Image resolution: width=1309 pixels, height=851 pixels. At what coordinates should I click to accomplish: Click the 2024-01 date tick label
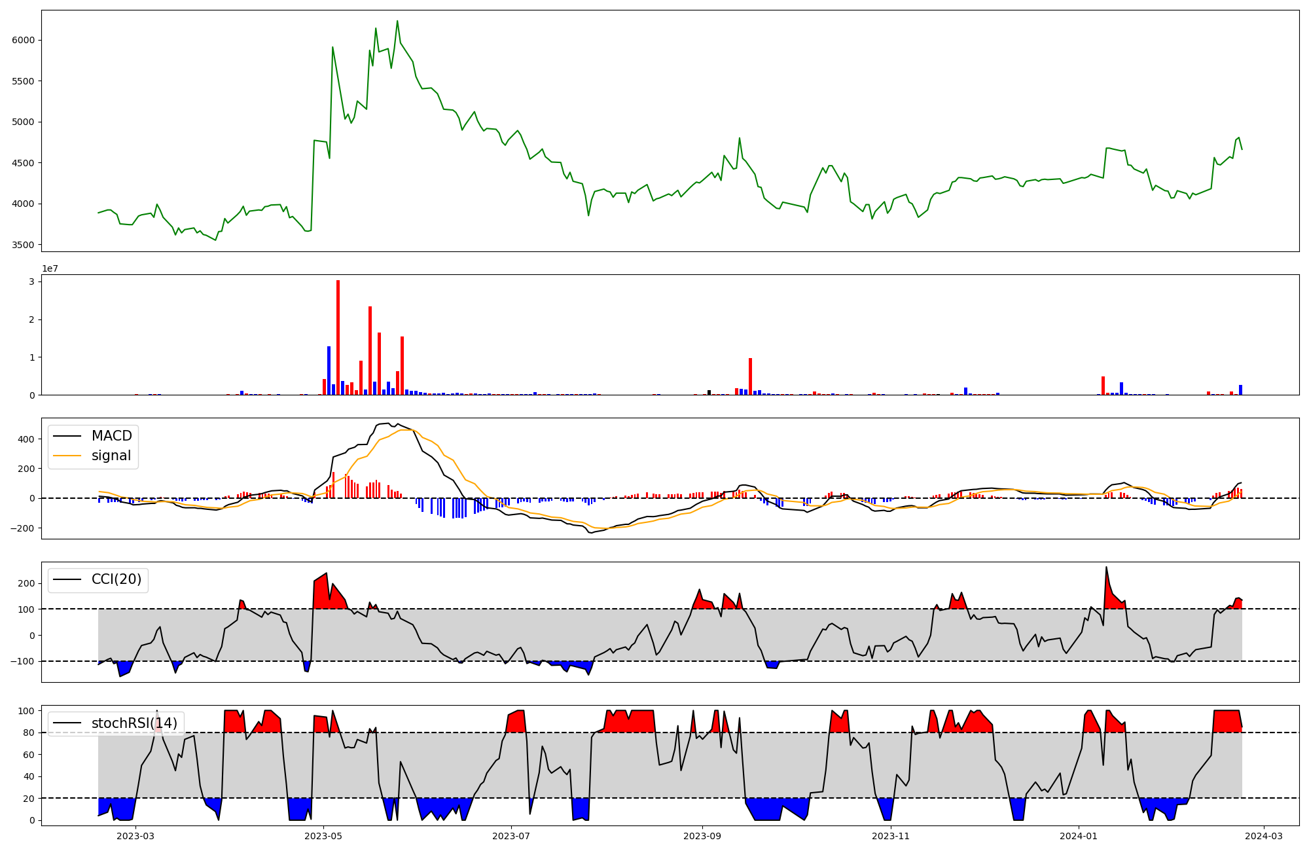click(1078, 836)
